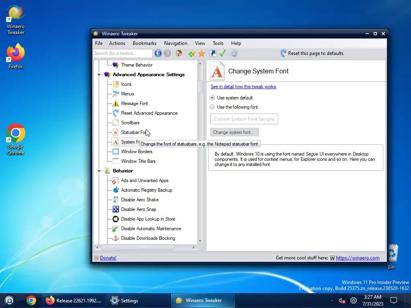
Task: Click tree scrollbar down arrow
Action: pos(200,241)
